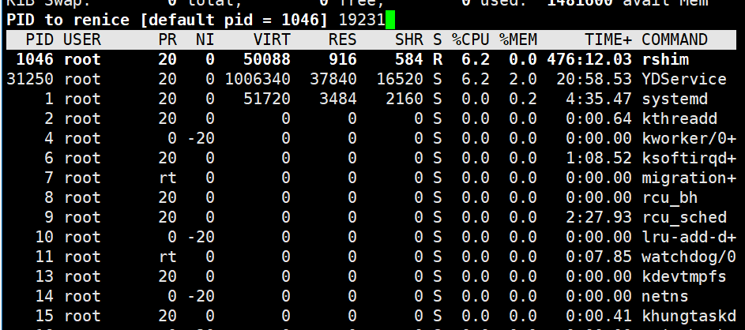
Task: Select the migration+ command name
Action: (689, 178)
